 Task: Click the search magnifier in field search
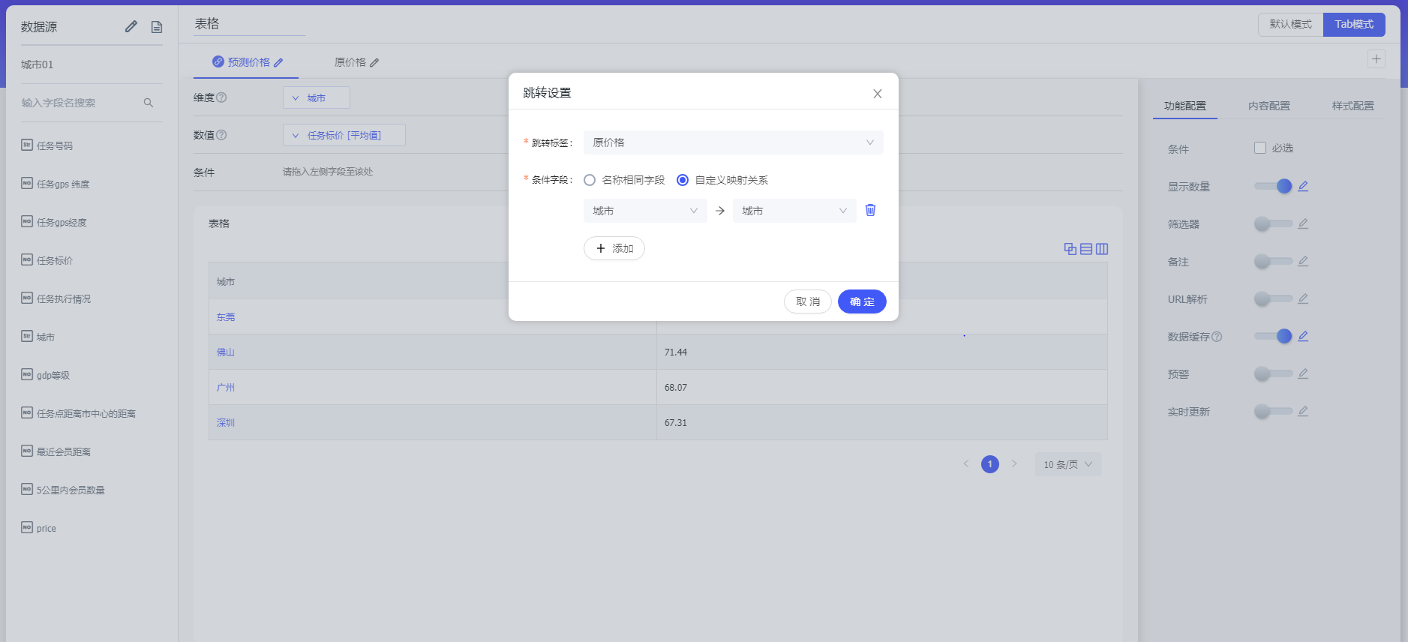click(x=149, y=103)
